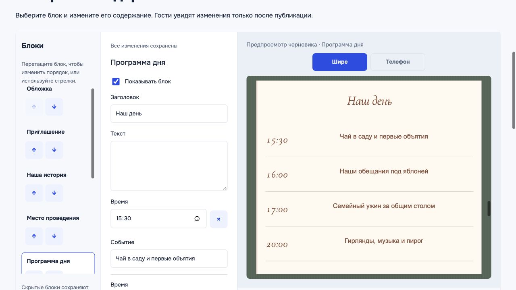The height and width of the screenshot is (290, 516).
Task: Click the 17:00 time in preview
Action: click(277, 210)
